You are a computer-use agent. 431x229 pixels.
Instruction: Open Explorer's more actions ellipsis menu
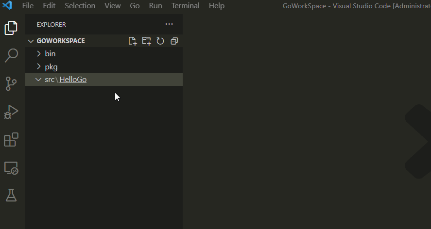pyautogui.click(x=169, y=24)
